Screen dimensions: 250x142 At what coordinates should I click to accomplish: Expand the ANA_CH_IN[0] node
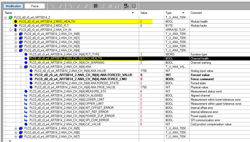pos(16,34)
